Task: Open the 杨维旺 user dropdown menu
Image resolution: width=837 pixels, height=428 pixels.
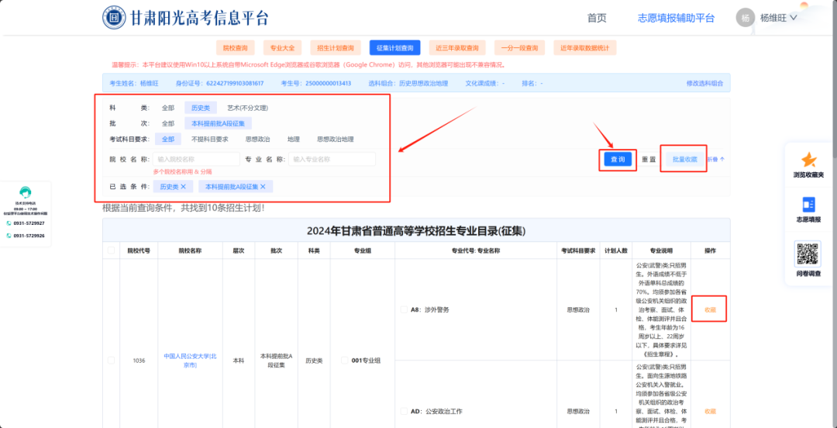Action: click(x=778, y=18)
